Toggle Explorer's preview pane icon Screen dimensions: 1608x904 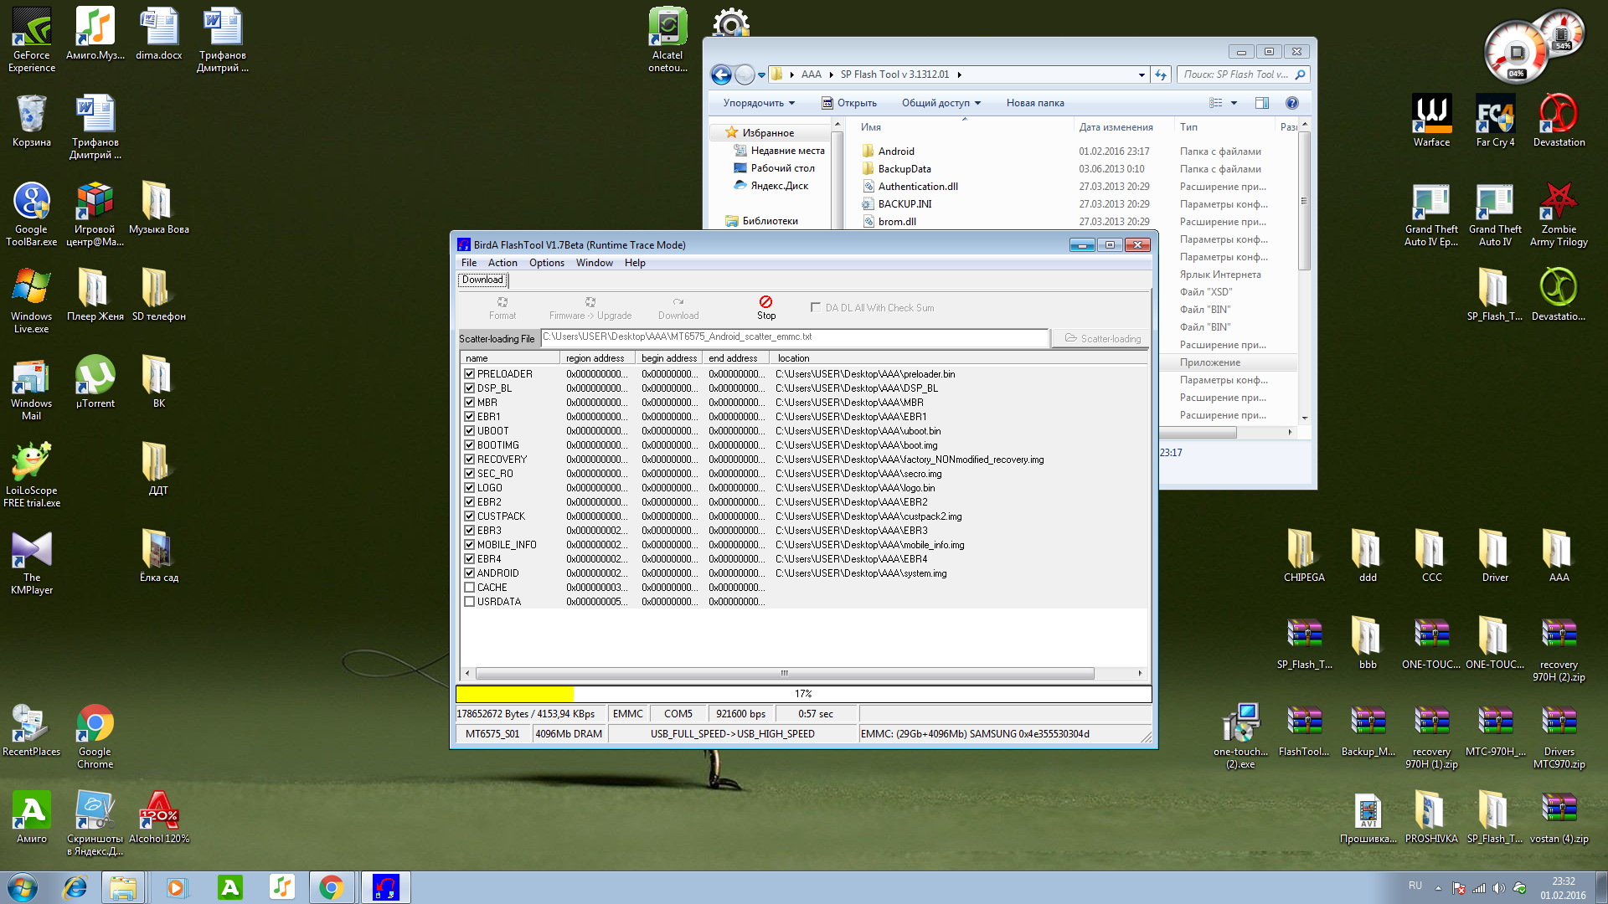[x=1262, y=103]
